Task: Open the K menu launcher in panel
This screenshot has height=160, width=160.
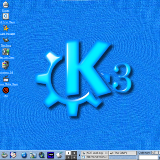Action: pyautogui.click(x=4, y=155)
